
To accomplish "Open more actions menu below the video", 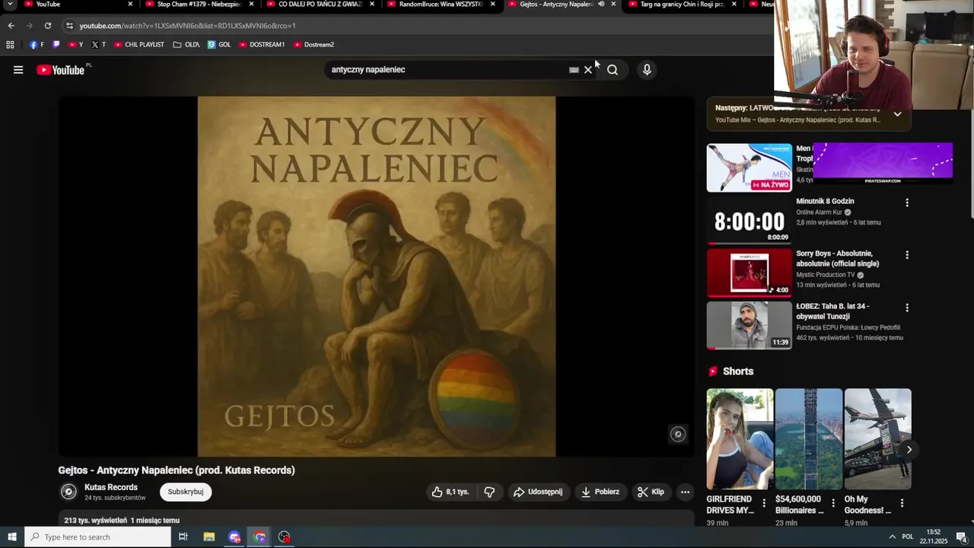I will coord(685,492).
